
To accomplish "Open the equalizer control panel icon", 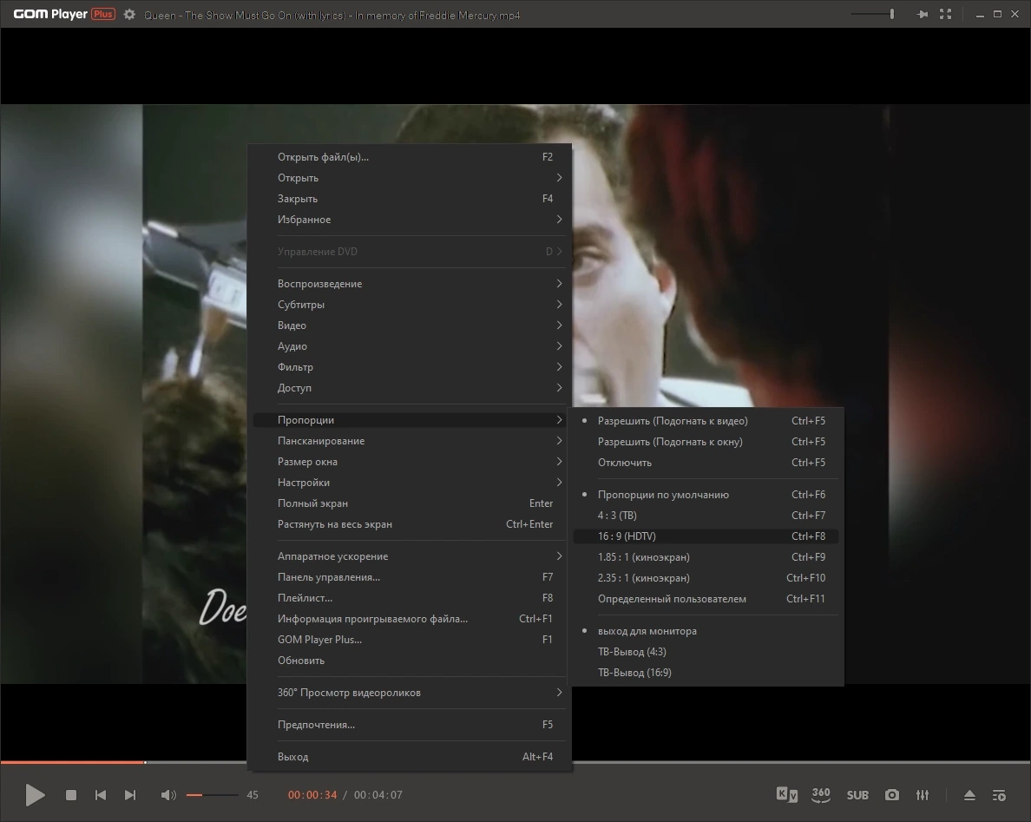I will pos(923,795).
